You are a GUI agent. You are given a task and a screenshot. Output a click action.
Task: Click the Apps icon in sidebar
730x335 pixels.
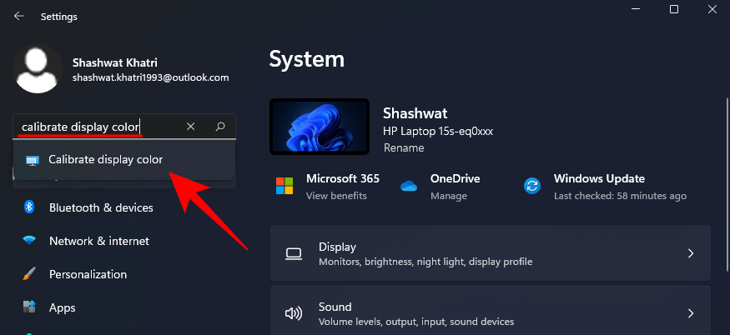(30, 307)
